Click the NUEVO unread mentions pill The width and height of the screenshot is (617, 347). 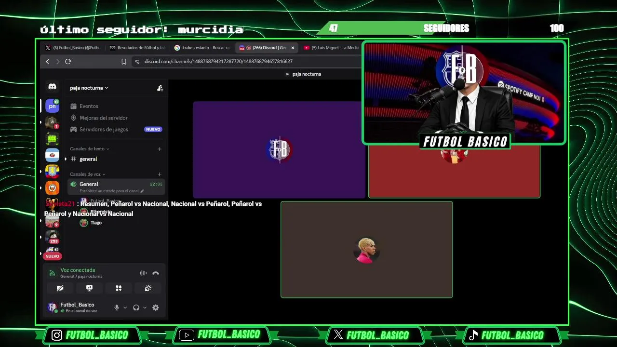click(x=52, y=256)
